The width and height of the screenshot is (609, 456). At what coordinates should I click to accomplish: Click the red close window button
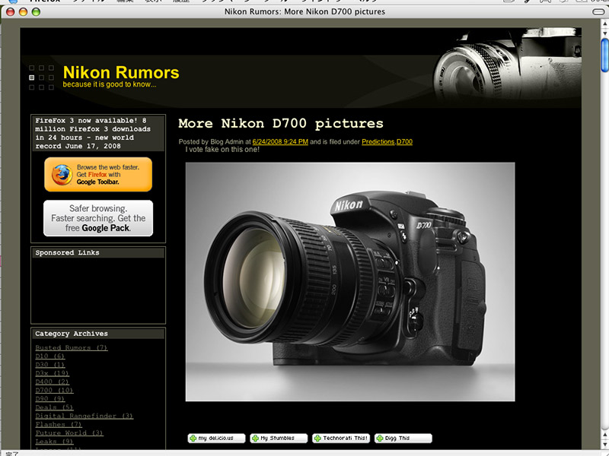(x=11, y=12)
